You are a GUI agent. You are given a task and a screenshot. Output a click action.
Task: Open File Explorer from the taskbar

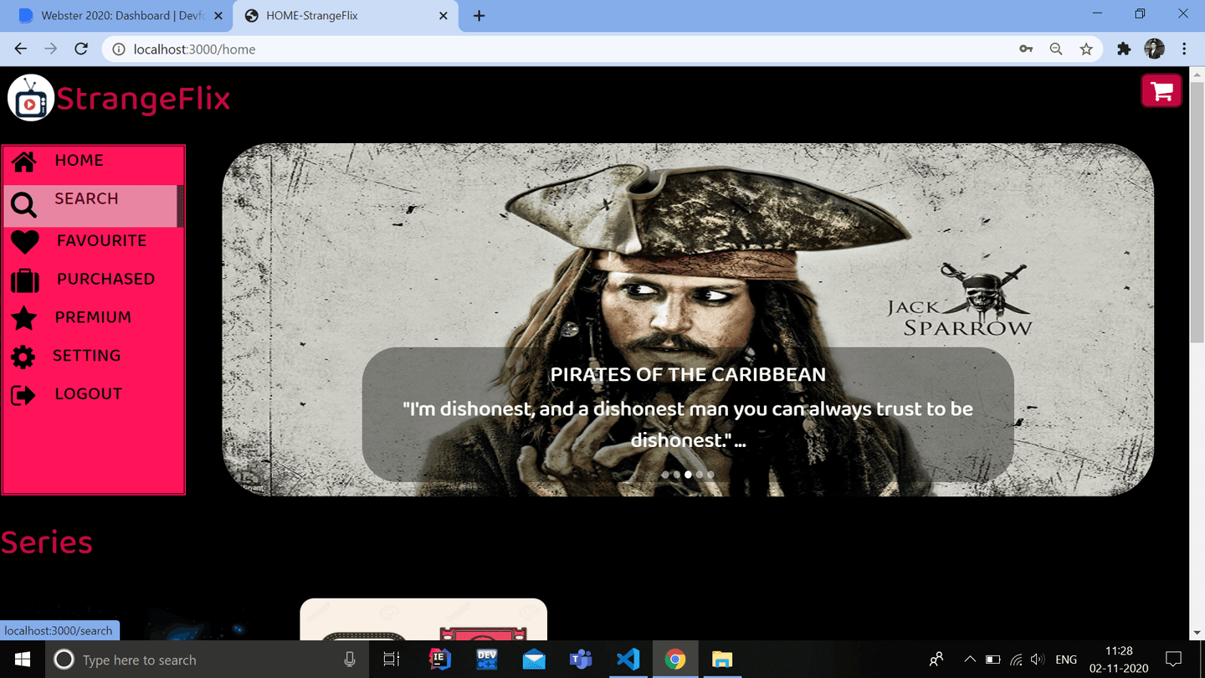(721, 660)
